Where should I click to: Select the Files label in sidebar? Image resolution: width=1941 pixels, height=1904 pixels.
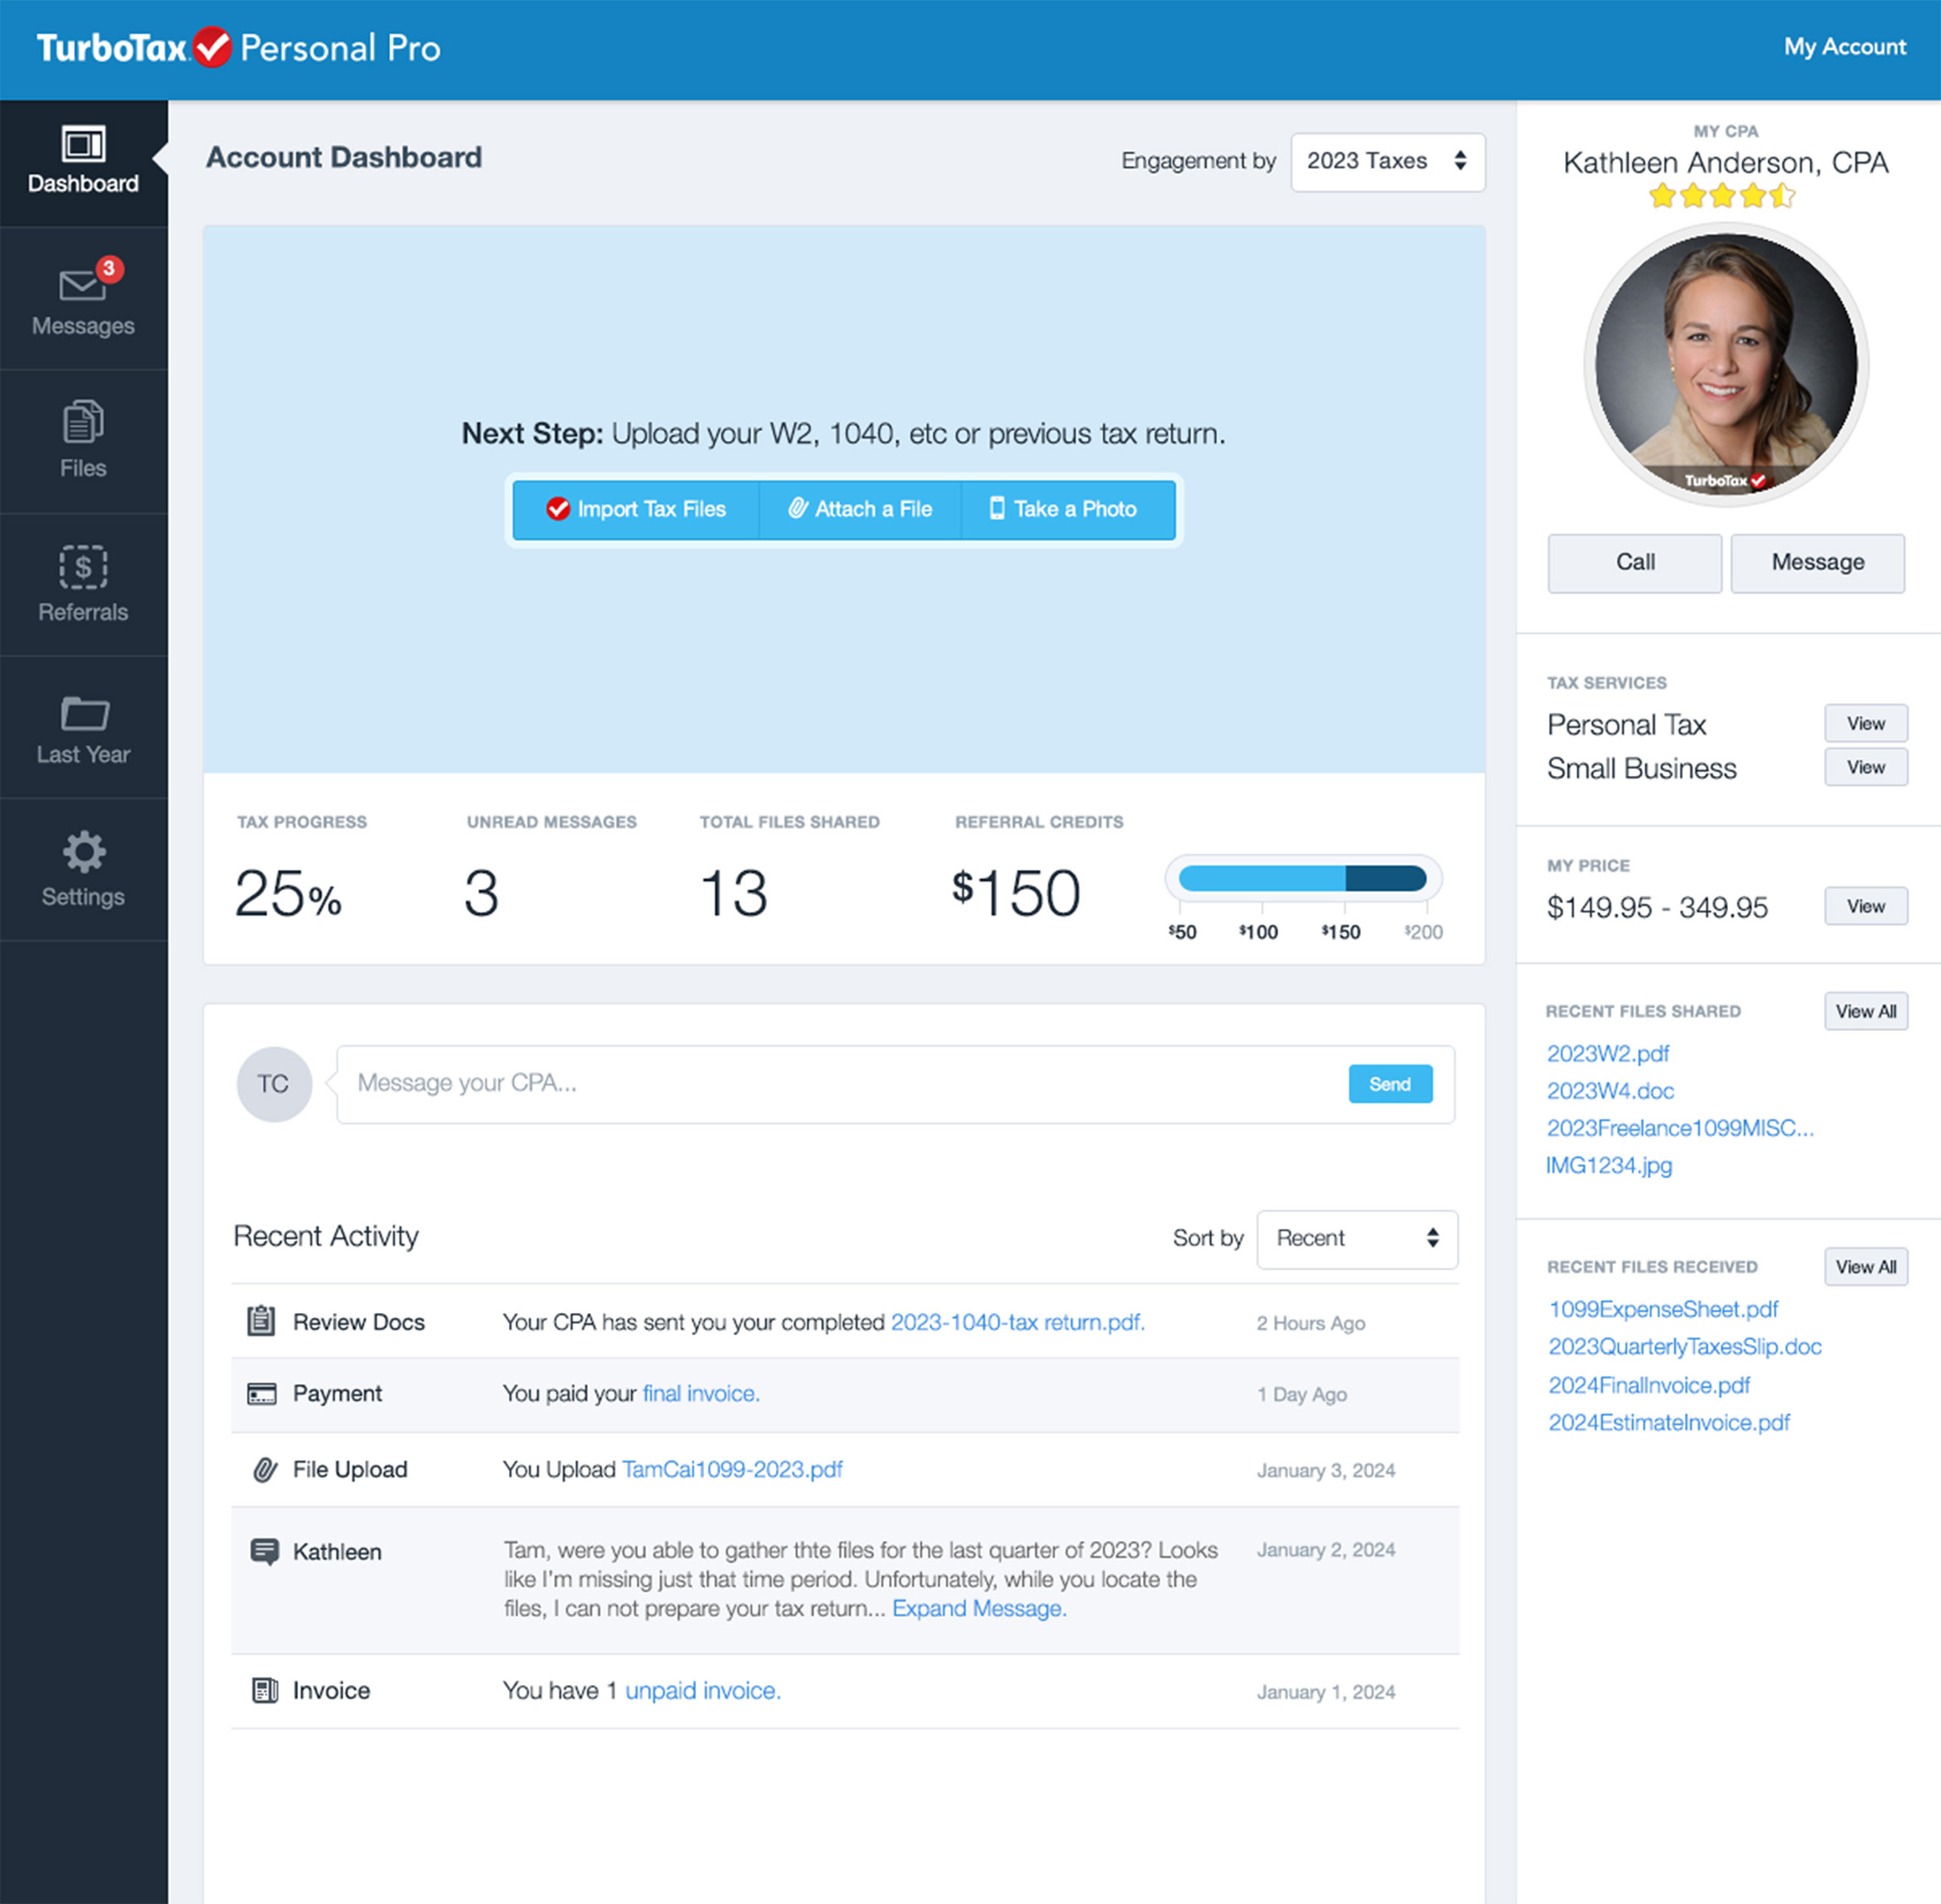83,468
